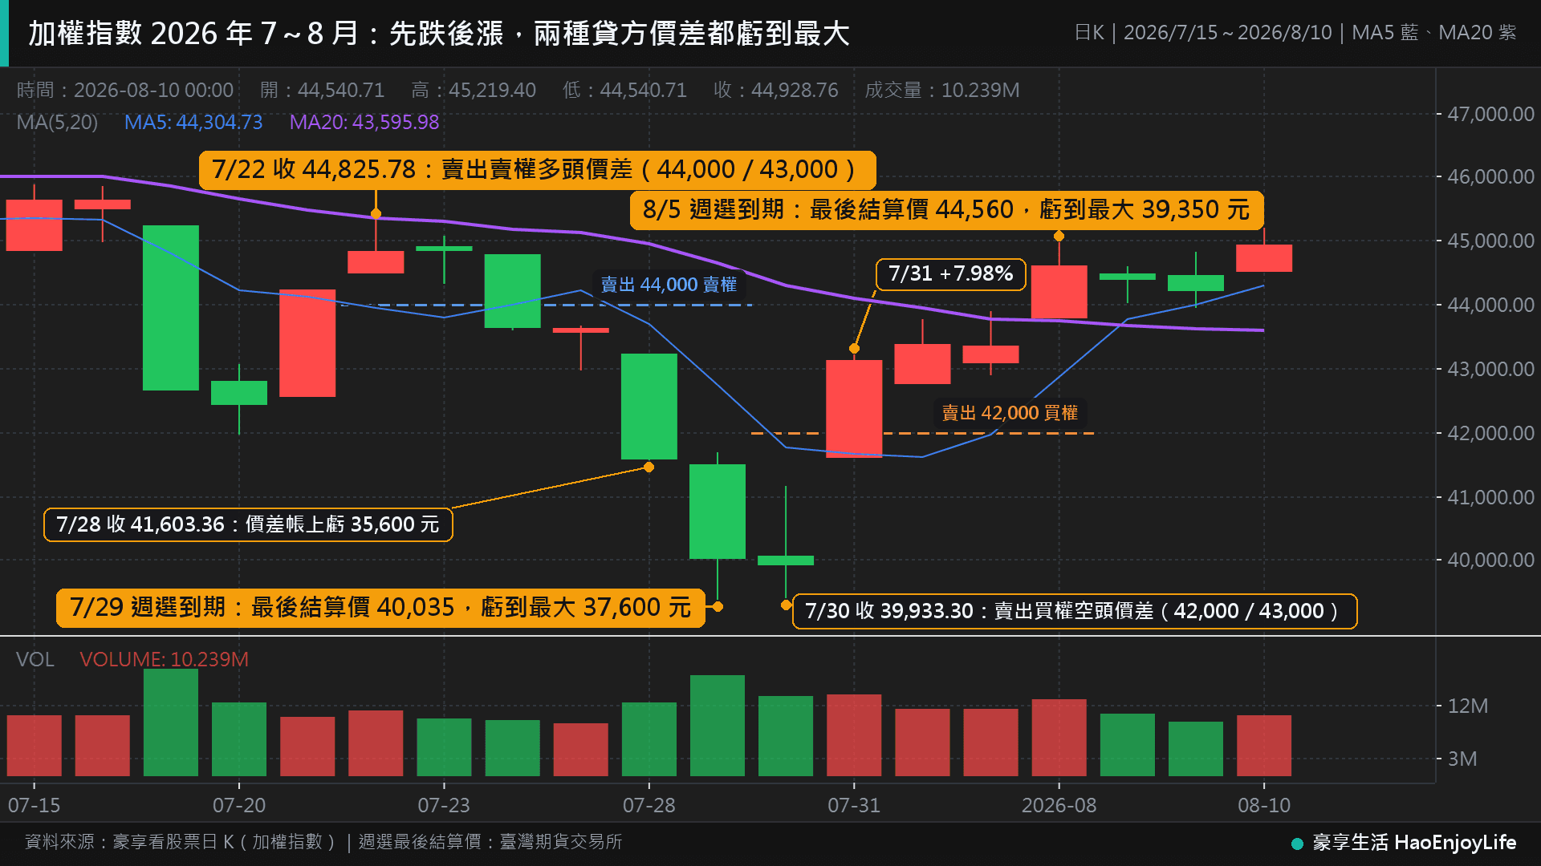The image size is (1541, 866).
Task: Click the tallest green volume bar
Action: [171, 722]
